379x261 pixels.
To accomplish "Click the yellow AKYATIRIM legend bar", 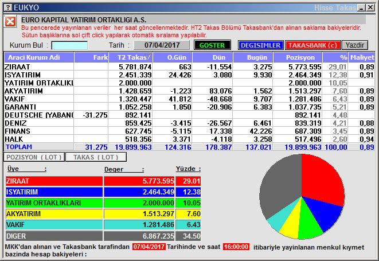I will tap(54, 213).
